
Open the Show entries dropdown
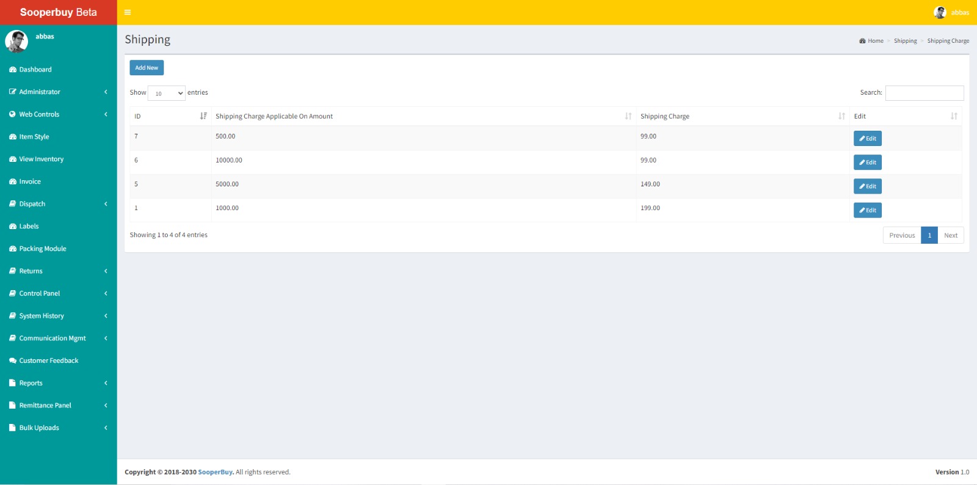[167, 93]
